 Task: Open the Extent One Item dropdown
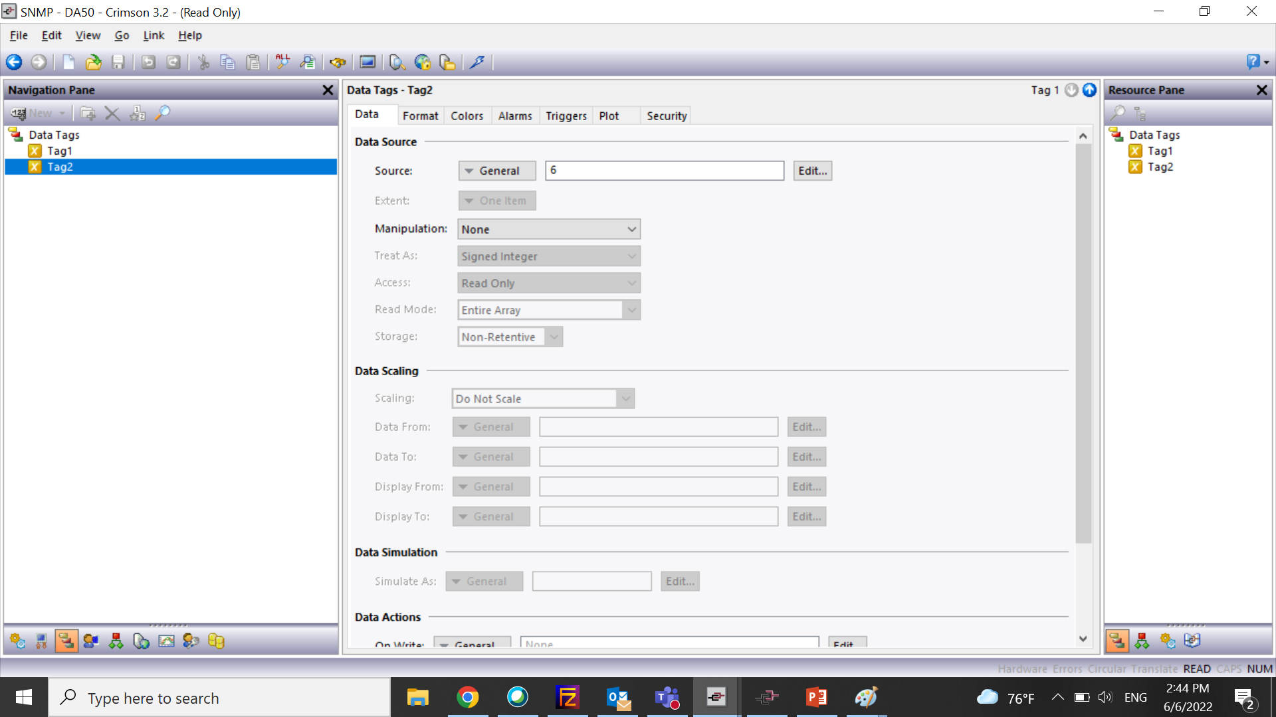coord(497,200)
